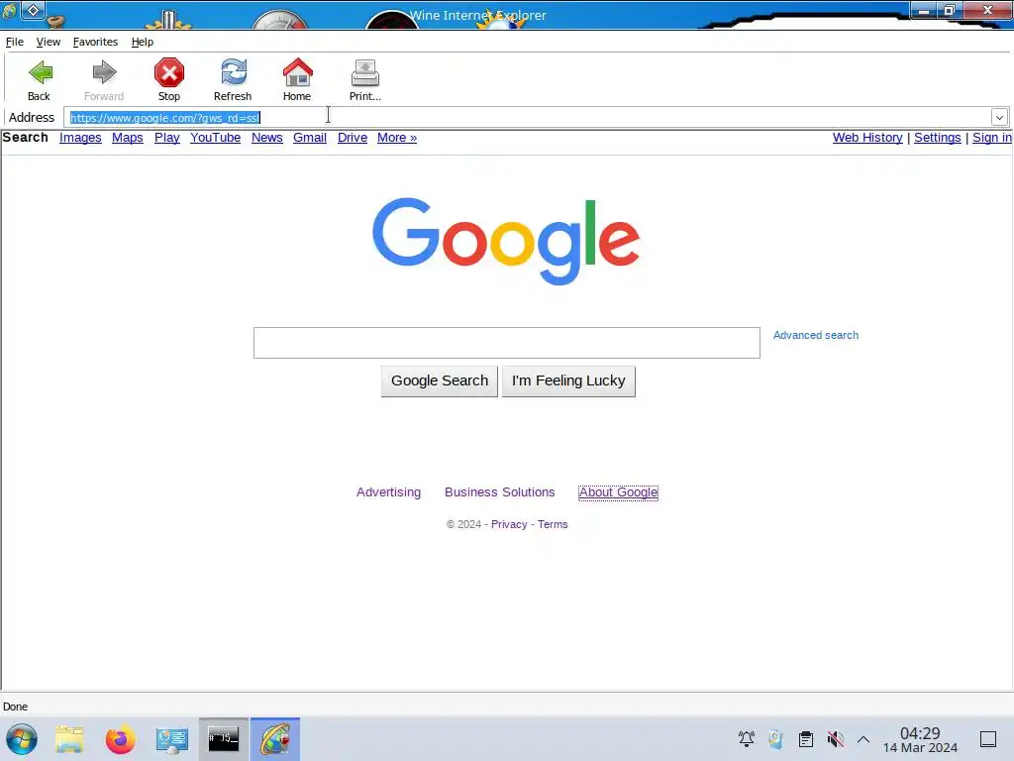
Task: Open the Gmail link
Action: (x=310, y=138)
